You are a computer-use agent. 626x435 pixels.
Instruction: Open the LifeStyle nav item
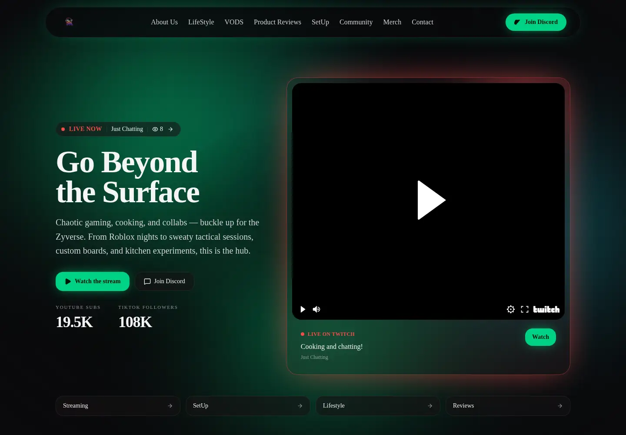tap(201, 22)
